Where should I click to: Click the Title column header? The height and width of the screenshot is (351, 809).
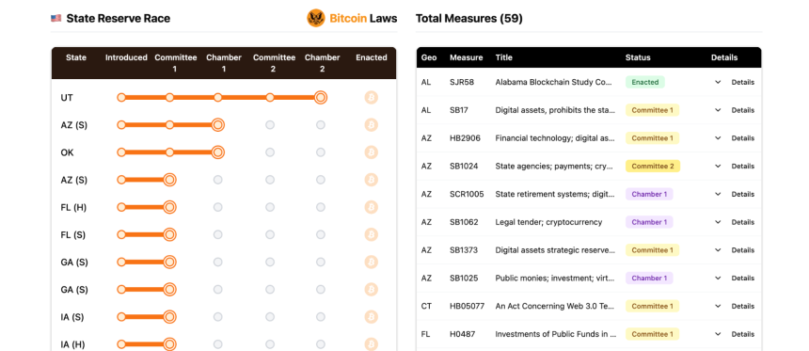(503, 57)
